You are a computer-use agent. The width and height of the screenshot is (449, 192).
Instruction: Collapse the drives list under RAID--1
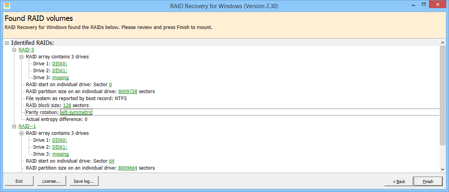point(21,133)
